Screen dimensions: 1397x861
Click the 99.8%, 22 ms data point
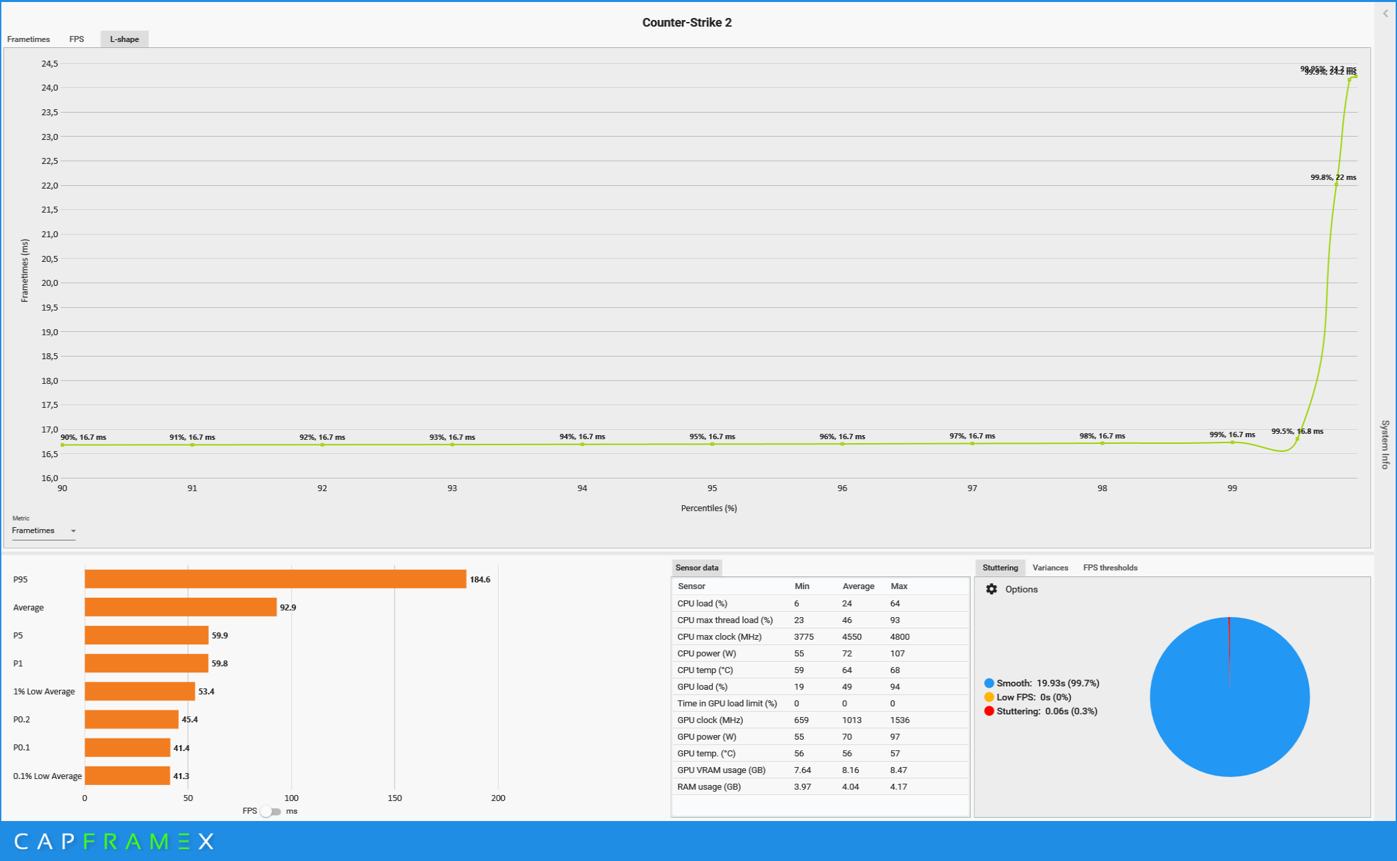coord(1336,185)
